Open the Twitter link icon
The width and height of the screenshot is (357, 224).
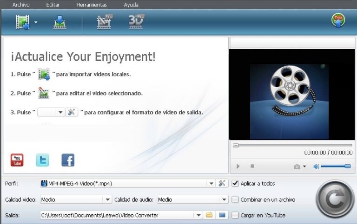43,160
